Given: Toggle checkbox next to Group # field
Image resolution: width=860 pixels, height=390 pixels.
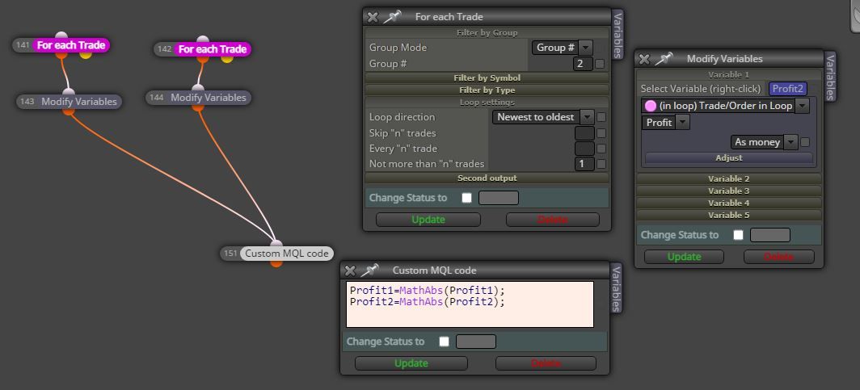Looking at the screenshot, I should pyautogui.click(x=600, y=64).
